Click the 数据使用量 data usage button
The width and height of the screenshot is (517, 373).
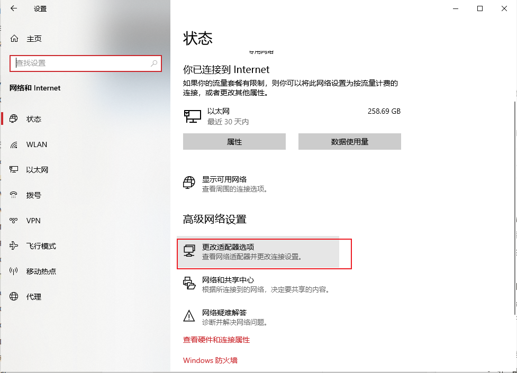tap(349, 142)
